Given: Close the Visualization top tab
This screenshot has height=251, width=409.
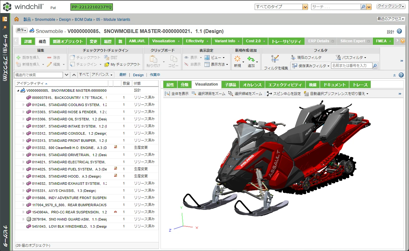Looking at the screenshot, I should (179, 41).
